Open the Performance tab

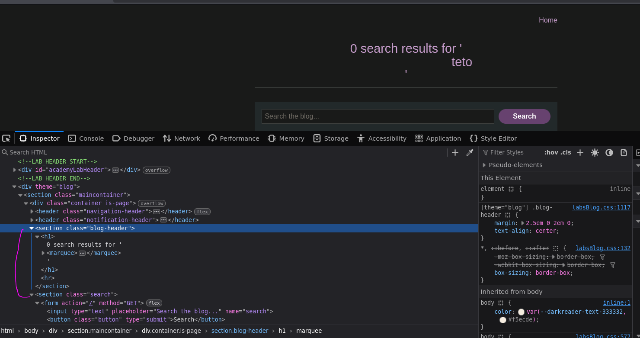[x=234, y=138]
